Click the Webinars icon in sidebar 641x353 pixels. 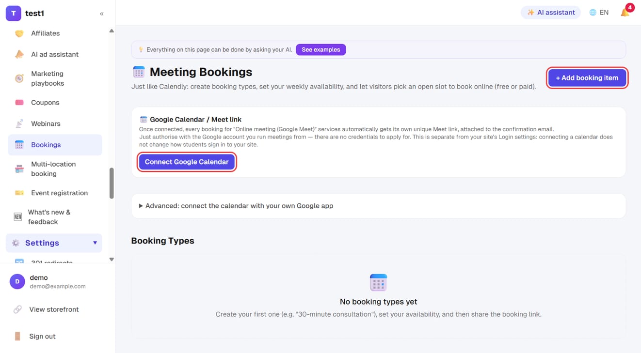19,123
